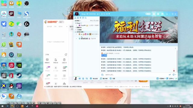Click the toolbox edit icon in the companion window
Screen dimensions: 193x108
click(66, 55)
